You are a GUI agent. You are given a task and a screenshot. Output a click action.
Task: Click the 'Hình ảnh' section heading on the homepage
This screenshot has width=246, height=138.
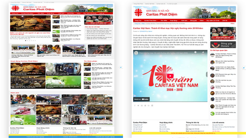point(15,93)
